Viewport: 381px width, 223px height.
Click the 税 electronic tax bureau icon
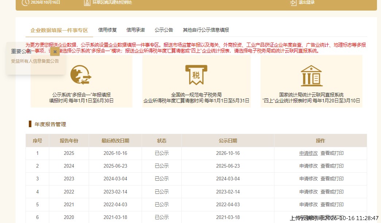pos(196,75)
